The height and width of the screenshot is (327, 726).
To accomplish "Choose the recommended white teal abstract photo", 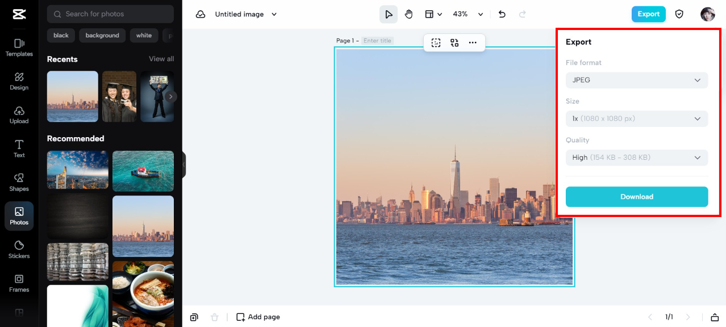I will click(x=78, y=306).
